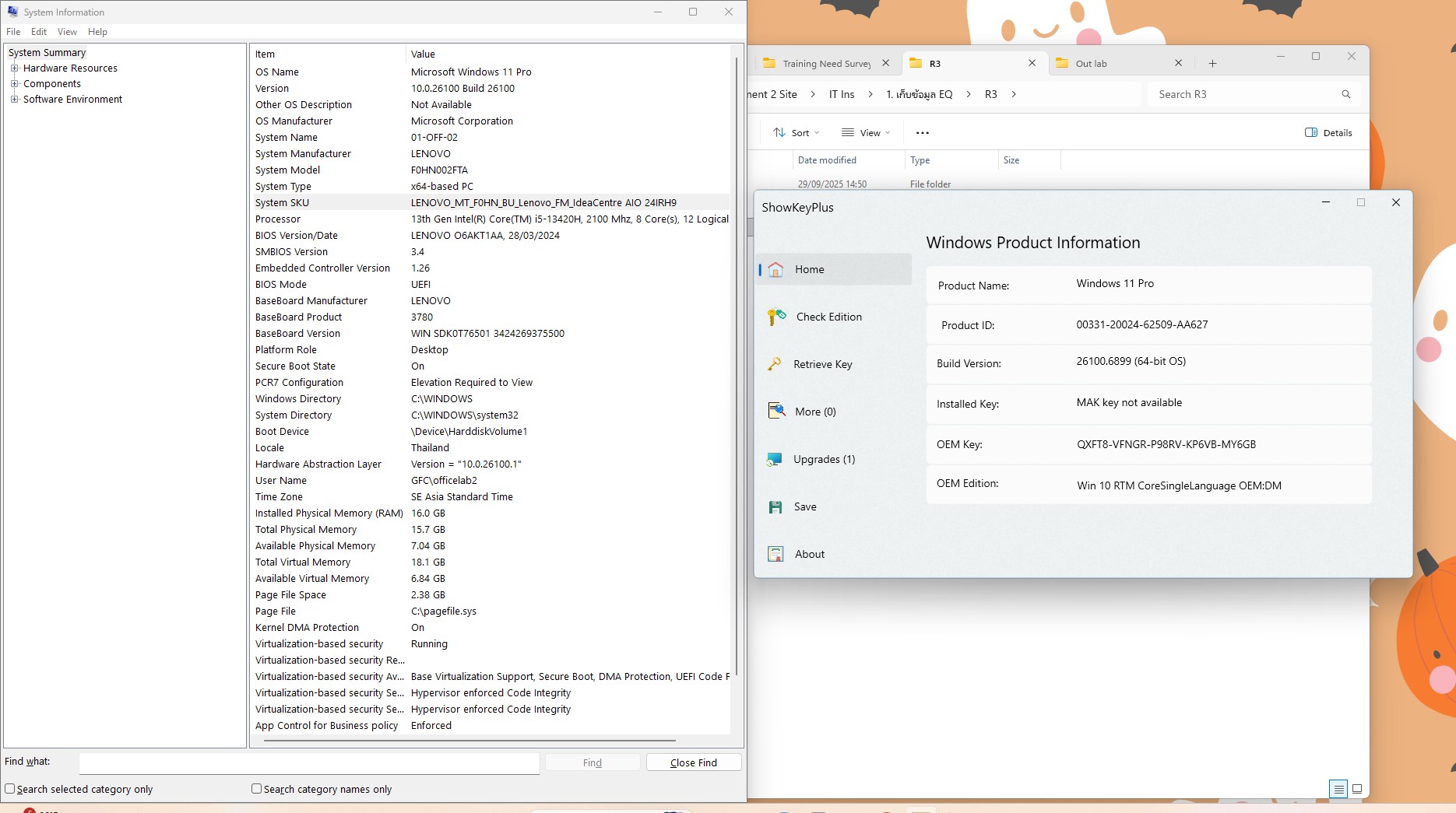This screenshot has height=813, width=1456.
Task: Open the View menu in System Information
Action: point(67,32)
